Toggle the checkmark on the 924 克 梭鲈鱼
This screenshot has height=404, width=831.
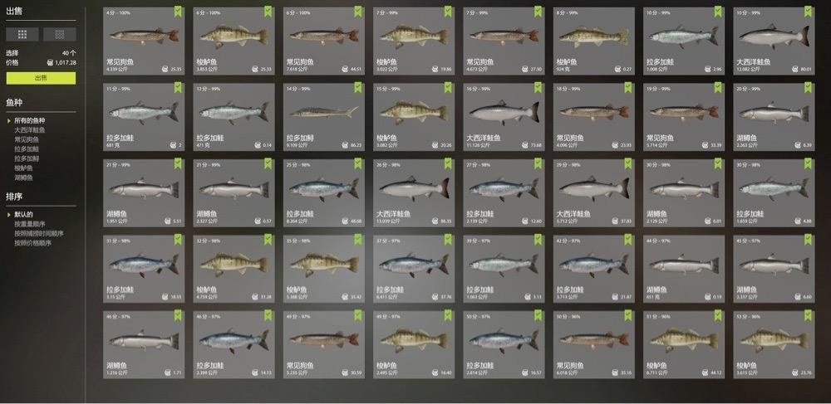tap(628, 11)
